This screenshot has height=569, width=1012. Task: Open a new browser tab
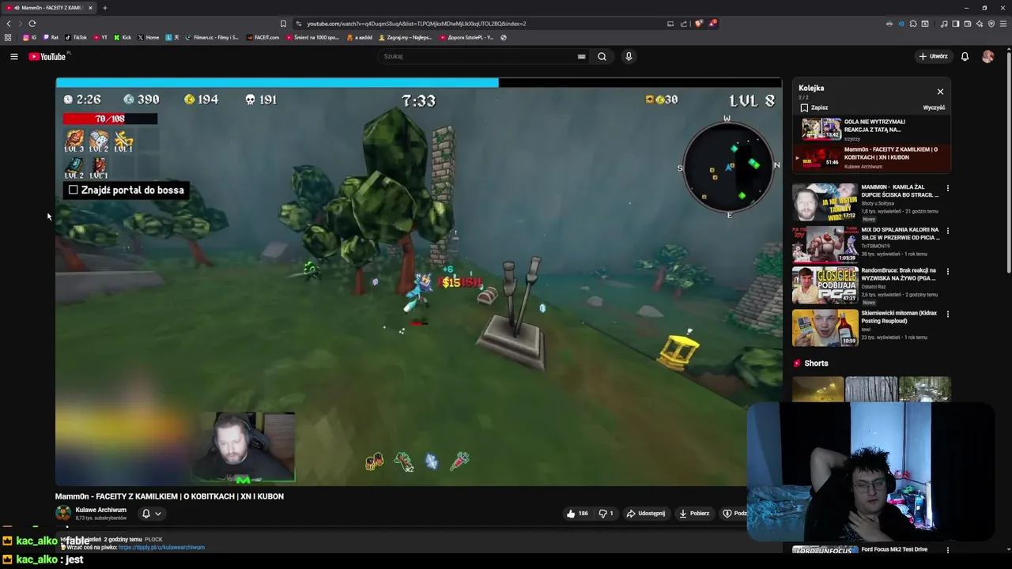tap(104, 8)
